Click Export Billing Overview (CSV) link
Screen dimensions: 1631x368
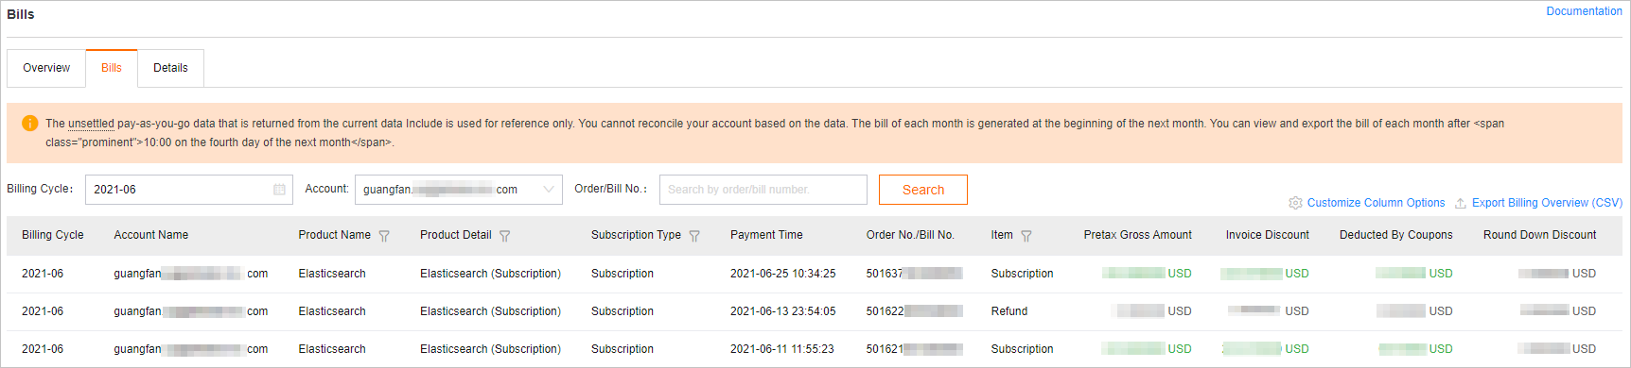point(1547,203)
